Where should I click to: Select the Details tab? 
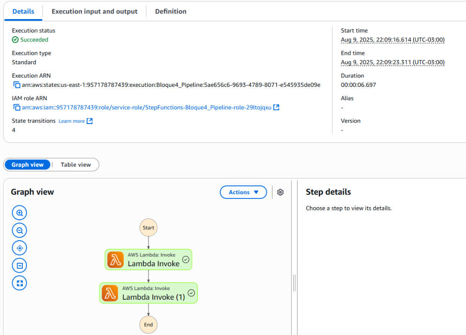23,11
